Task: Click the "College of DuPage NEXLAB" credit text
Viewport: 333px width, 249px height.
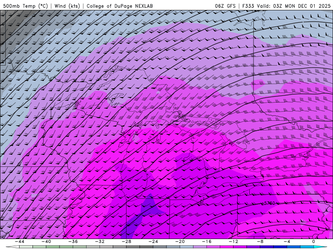Action: click(x=119, y=6)
